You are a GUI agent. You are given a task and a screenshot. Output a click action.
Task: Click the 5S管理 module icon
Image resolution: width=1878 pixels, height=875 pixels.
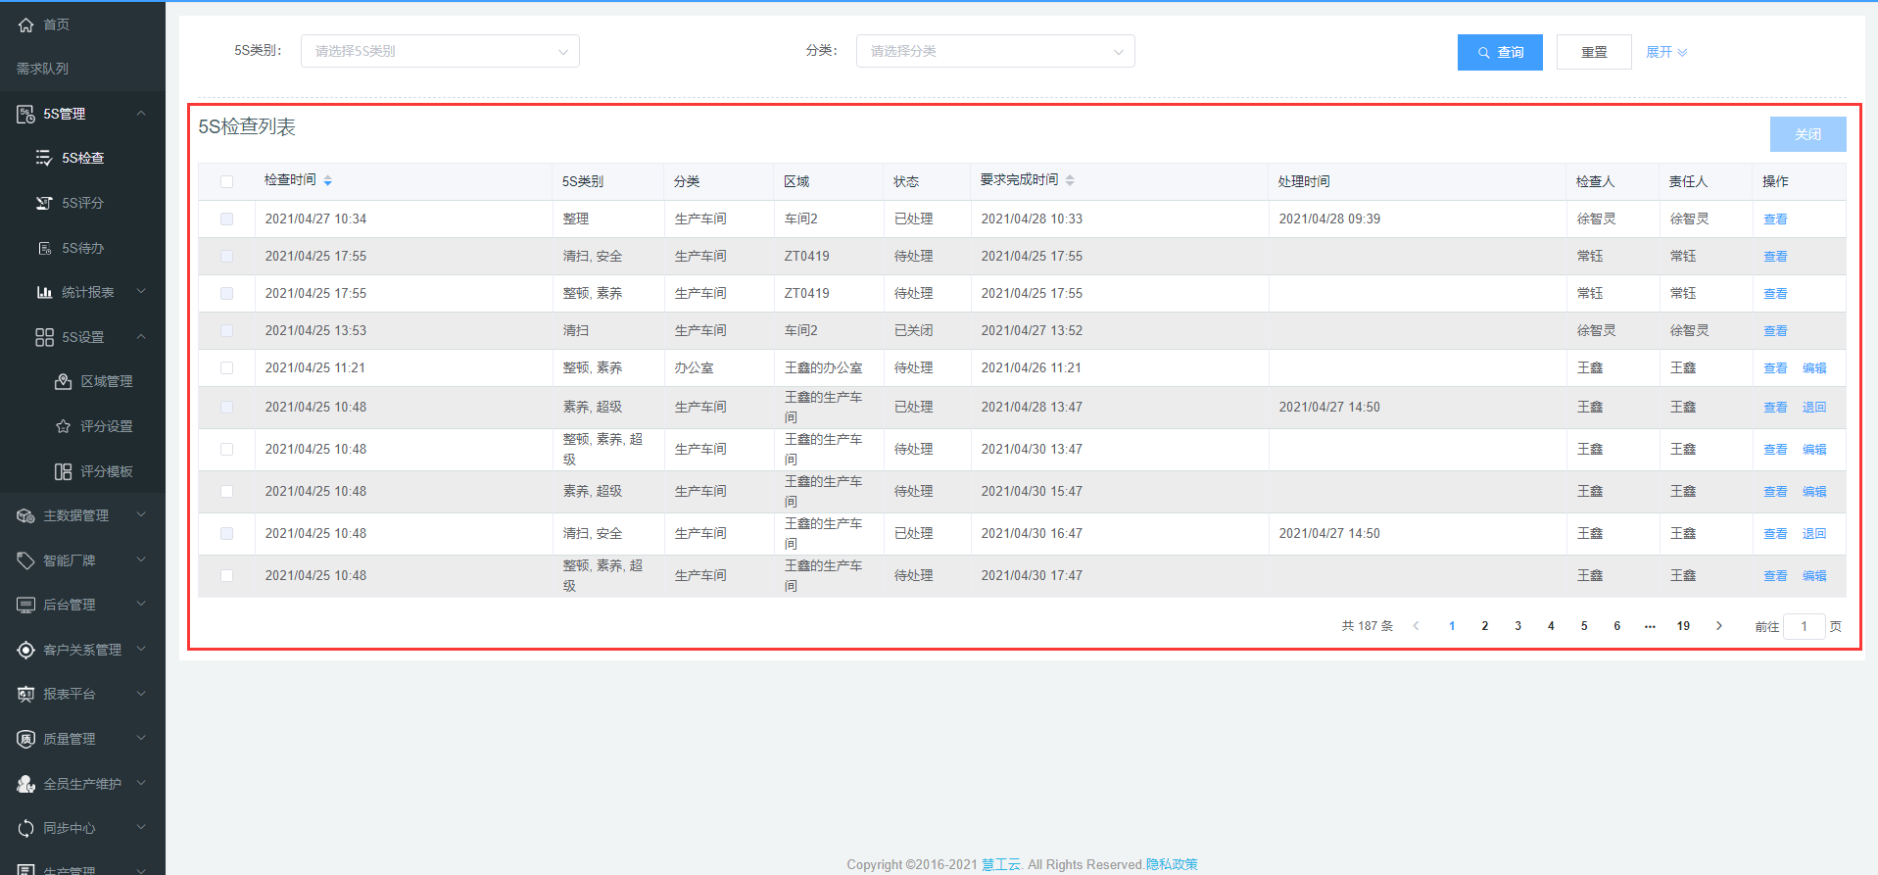[x=25, y=115]
